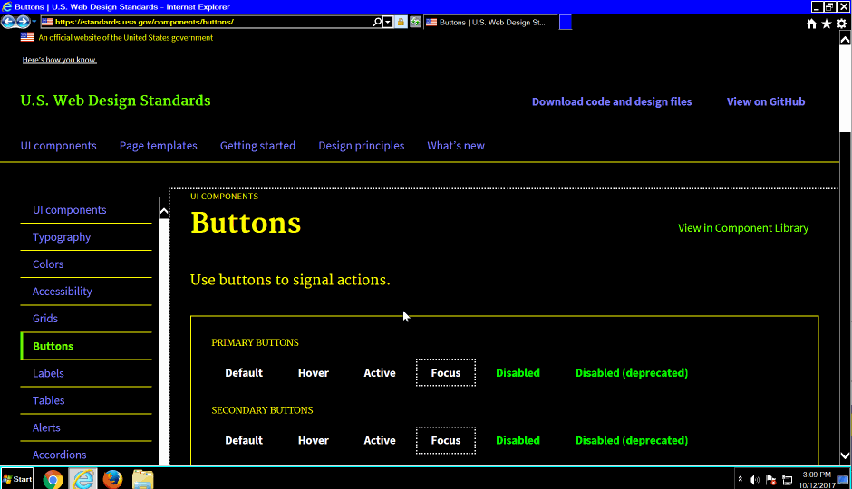Click the primary Disabled button
The height and width of the screenshot is (489, 852).
518,373
